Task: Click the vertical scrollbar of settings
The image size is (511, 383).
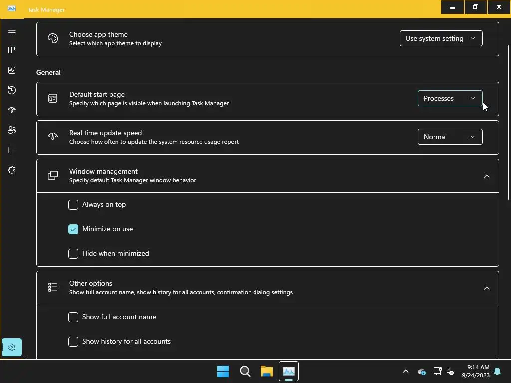Action: coord(509,123)
